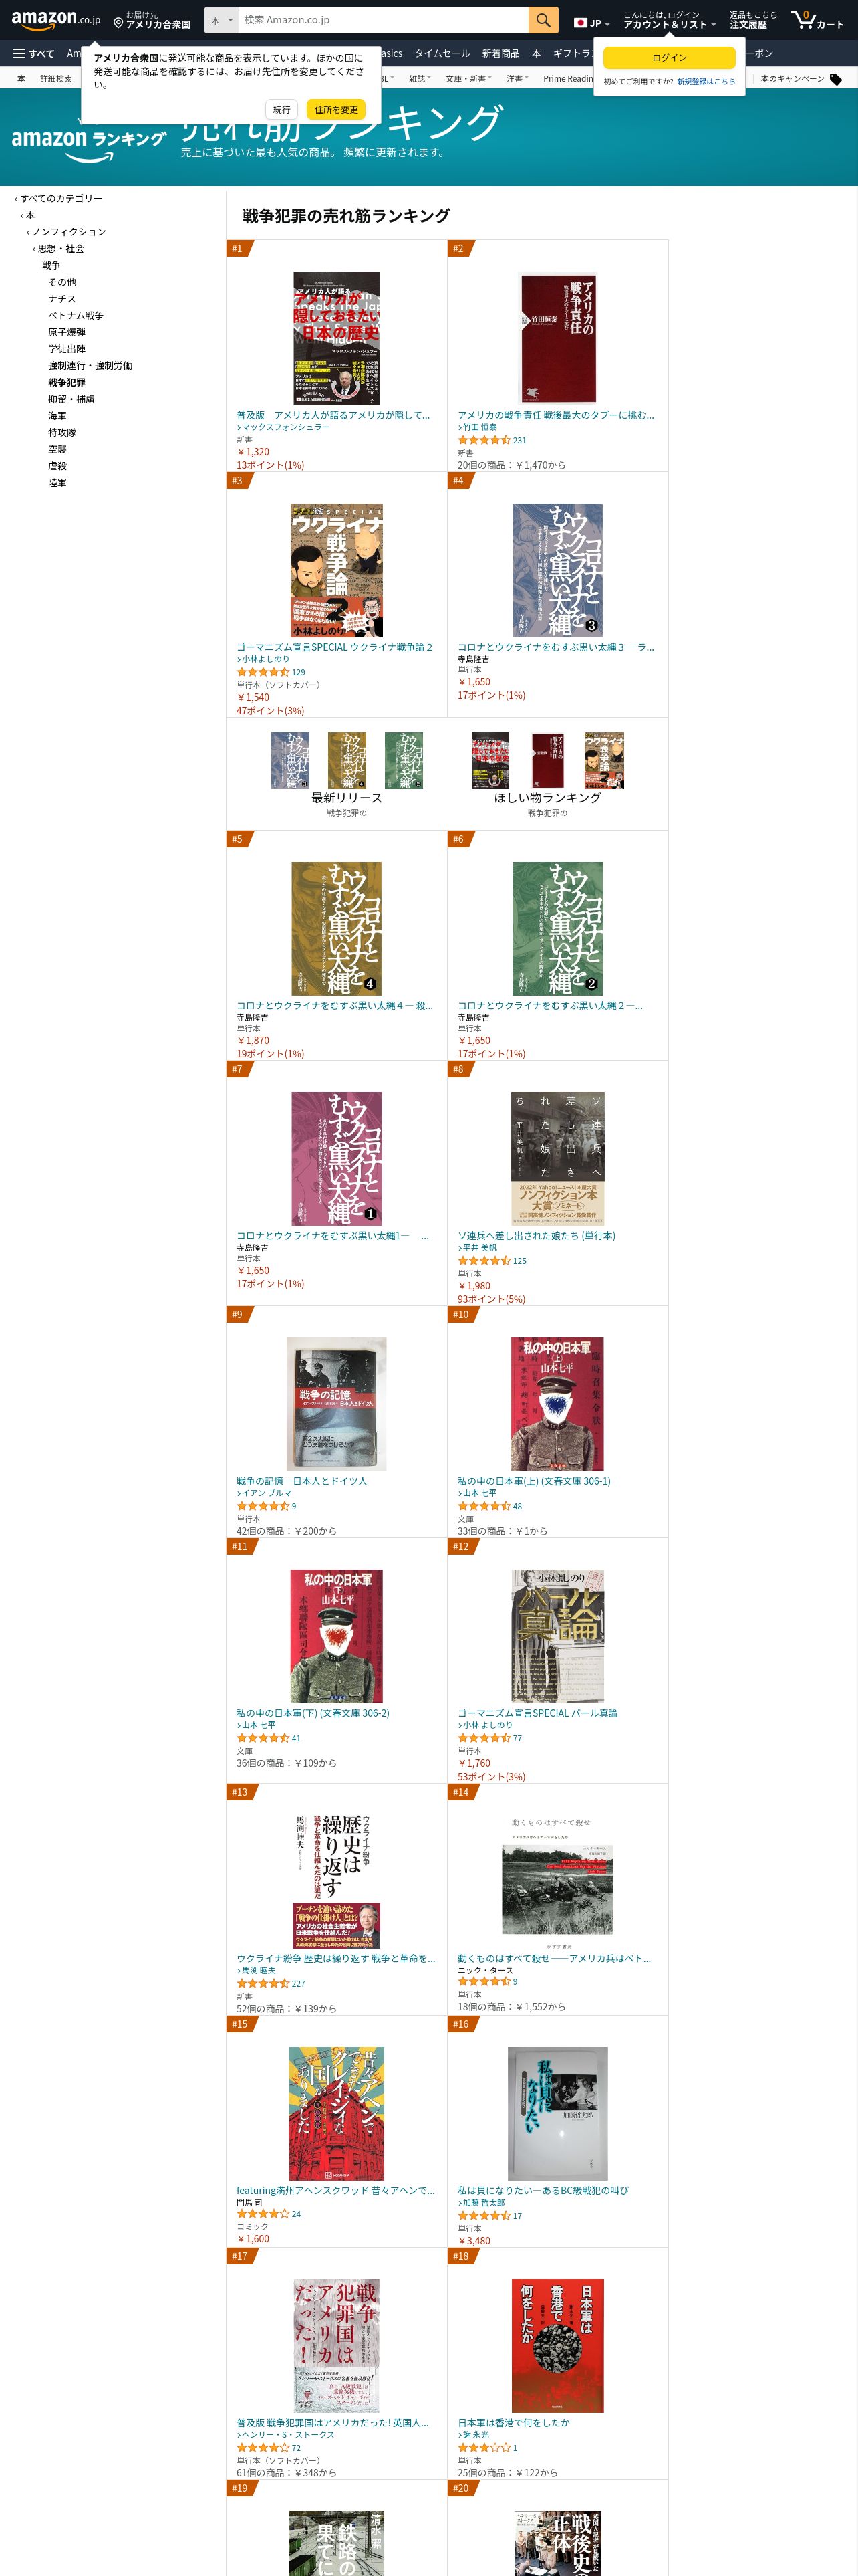Go back to すべてのカテゴリー in sidebar

click(x=61, y=199)
